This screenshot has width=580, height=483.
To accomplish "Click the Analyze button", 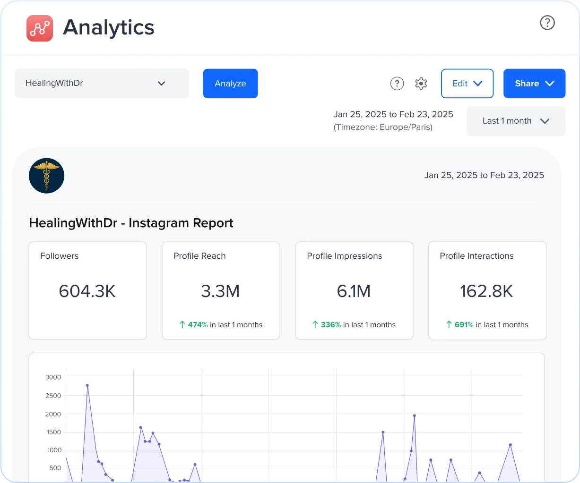I will 230,83.
